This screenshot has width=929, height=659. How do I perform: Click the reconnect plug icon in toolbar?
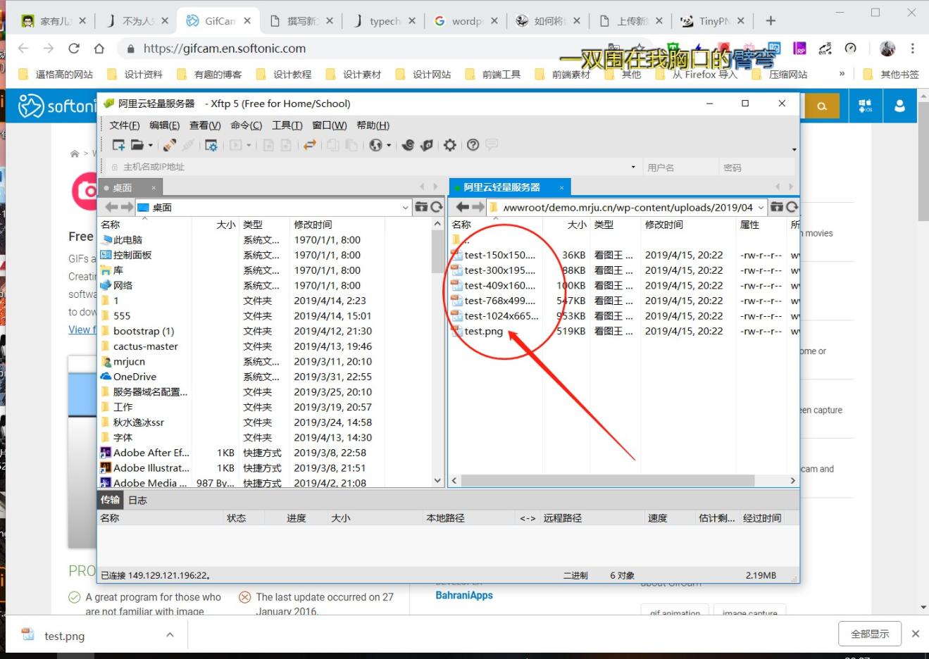[170, 145]
